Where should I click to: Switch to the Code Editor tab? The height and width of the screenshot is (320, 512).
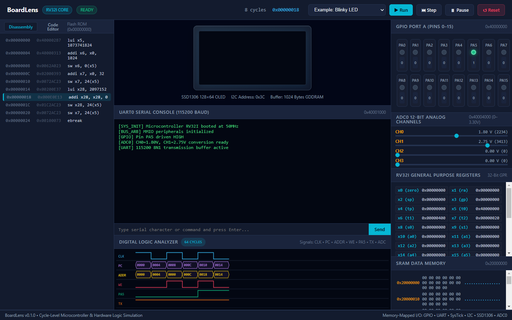pyautogui.click(x=53, y=27)
